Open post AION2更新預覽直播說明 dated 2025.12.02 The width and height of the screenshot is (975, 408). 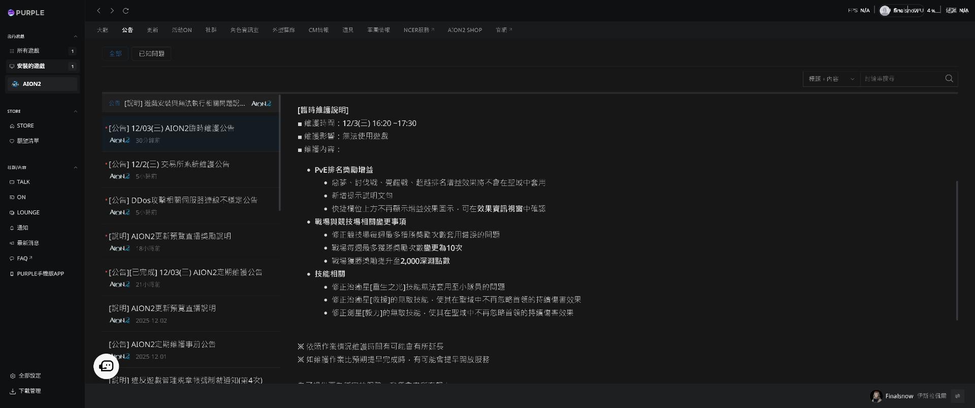click(190, 314)
